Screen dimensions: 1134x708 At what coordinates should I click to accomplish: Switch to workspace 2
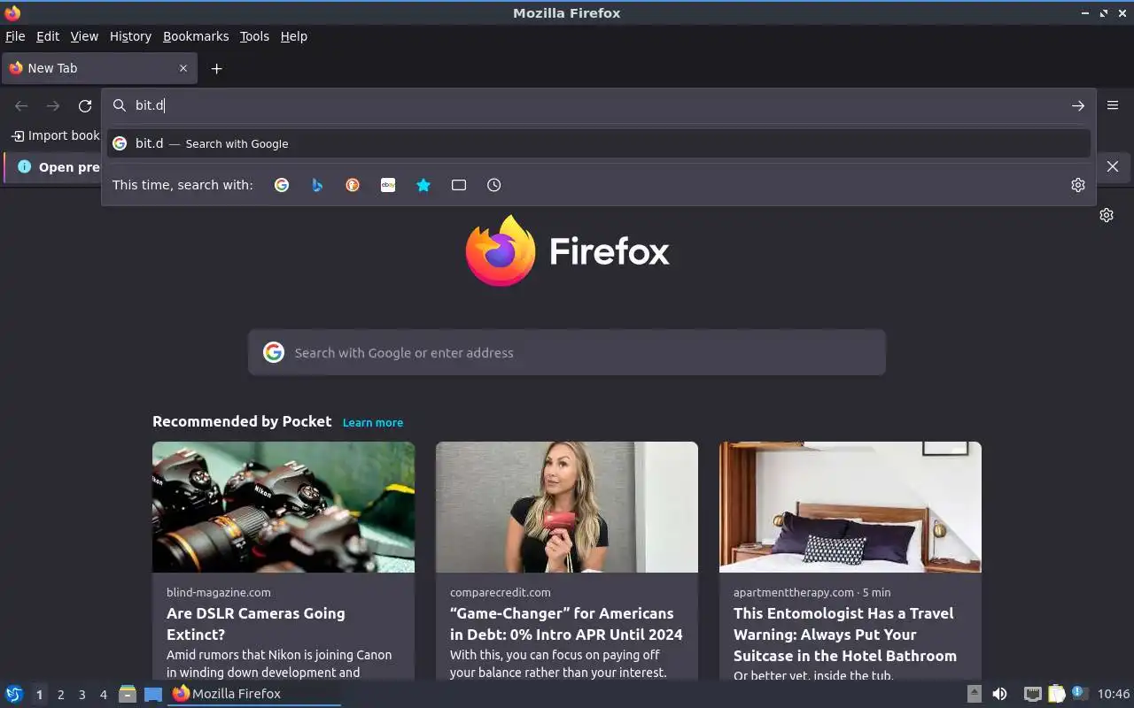click(x=60, y=695)
